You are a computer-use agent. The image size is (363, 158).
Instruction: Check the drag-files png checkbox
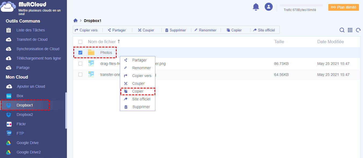tap(80, 64)
